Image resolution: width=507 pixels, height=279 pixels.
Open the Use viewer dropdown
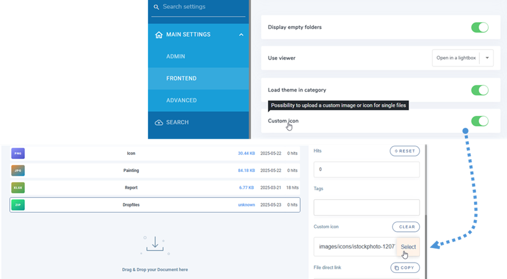487,58
